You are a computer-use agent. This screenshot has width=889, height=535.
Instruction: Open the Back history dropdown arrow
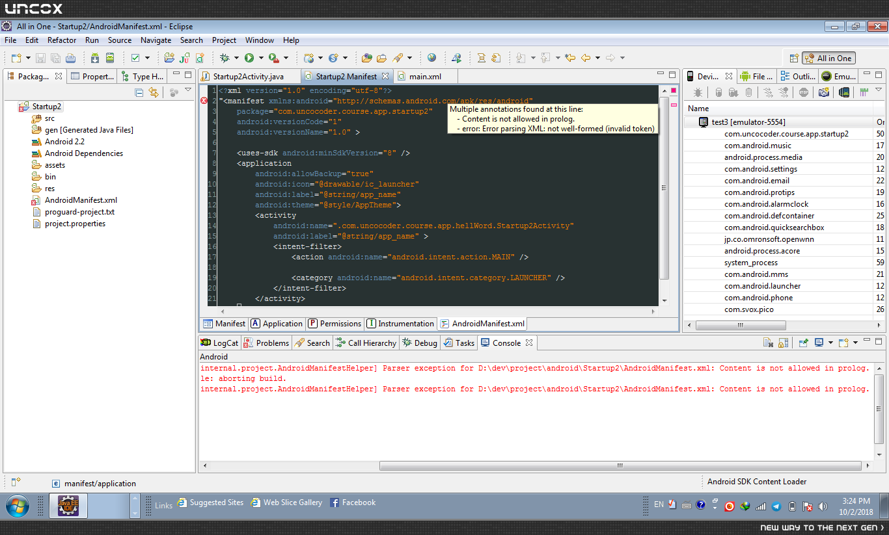point(597,58)
